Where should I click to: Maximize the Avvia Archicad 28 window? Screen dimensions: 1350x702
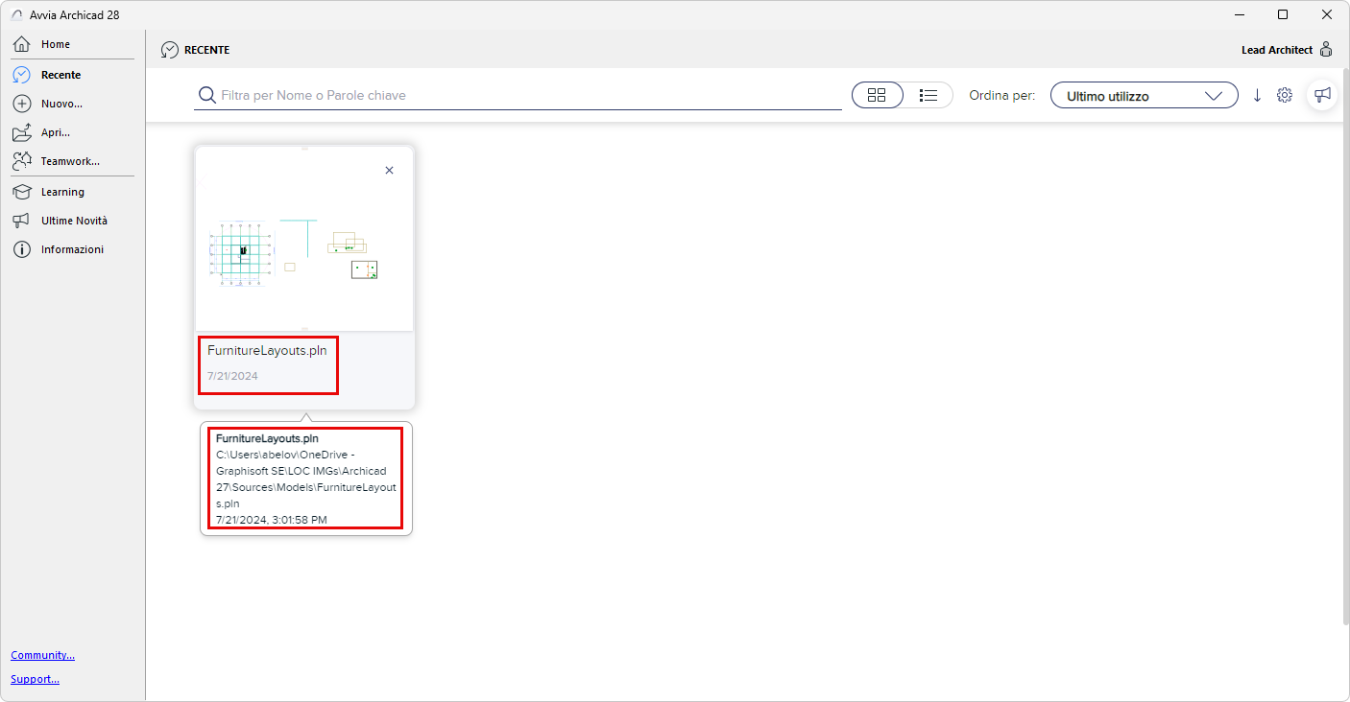click(x=1283, y=14)
